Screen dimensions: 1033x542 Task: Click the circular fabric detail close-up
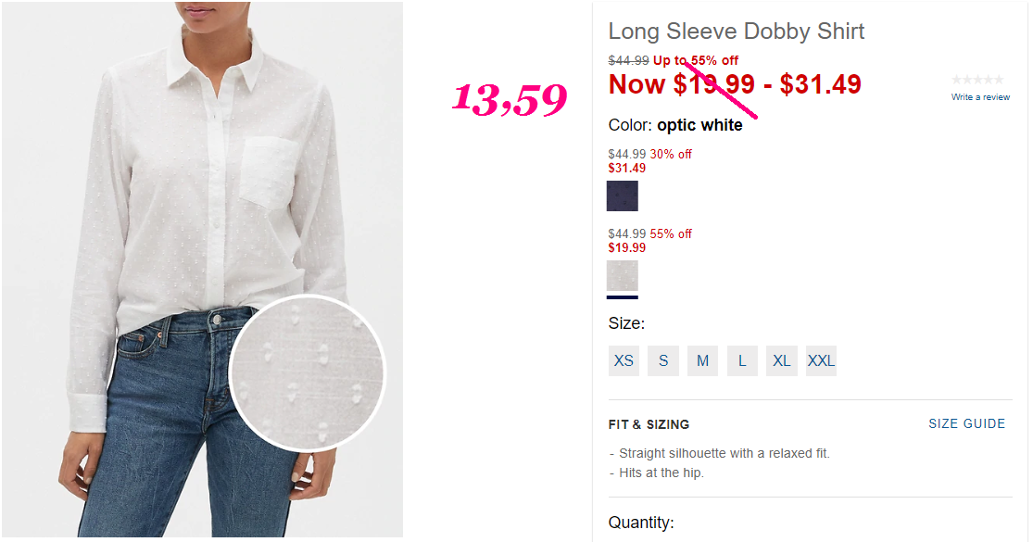[307, 372]
